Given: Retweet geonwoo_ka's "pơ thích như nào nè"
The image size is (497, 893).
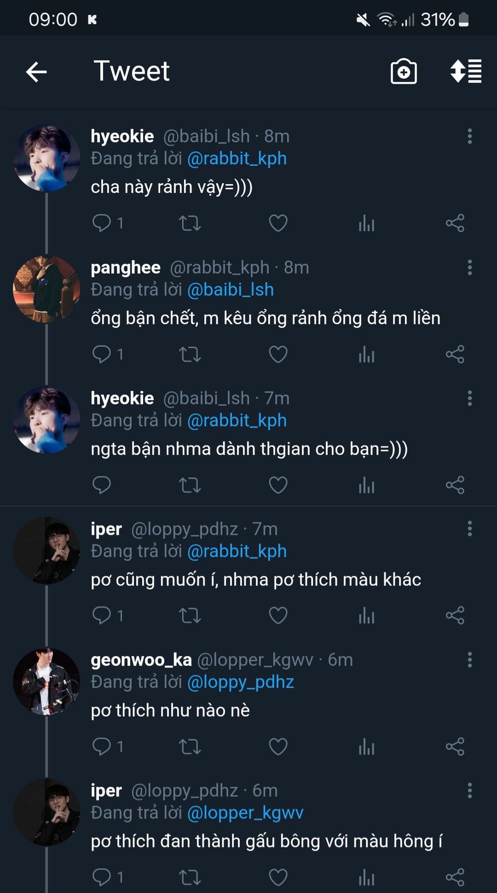Looking at the screenshot, I should click(190, 747).
